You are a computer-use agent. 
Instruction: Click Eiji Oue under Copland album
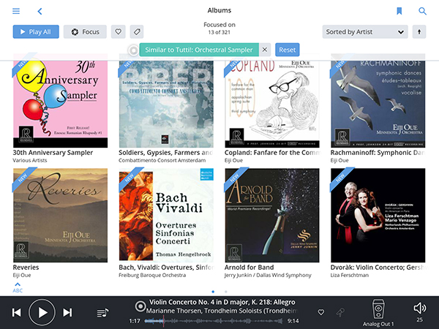pyautogui.click(x=234, y=161)
